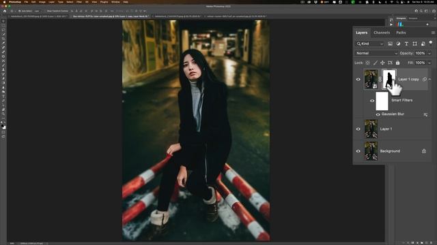Screen dimensions: 437x245
Task: Switch to the Navigator tab
Action: 413,18
